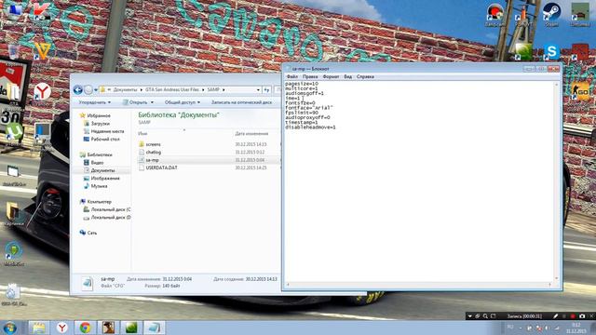This screenshot has width=596, height=335.
Task: Open Google Chrome from the taskbar
Action: click(x=85, y=328)
